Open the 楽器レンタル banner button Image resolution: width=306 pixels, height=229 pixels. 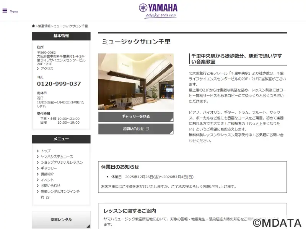61,220
